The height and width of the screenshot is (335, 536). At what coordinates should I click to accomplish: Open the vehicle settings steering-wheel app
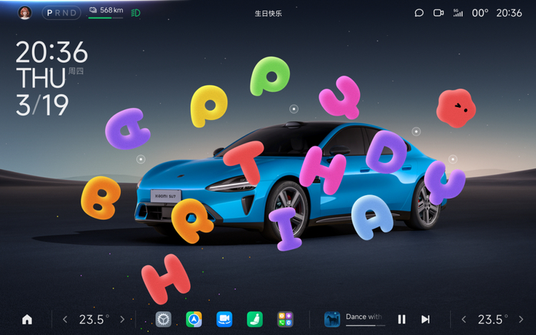[x=163, y=320]
